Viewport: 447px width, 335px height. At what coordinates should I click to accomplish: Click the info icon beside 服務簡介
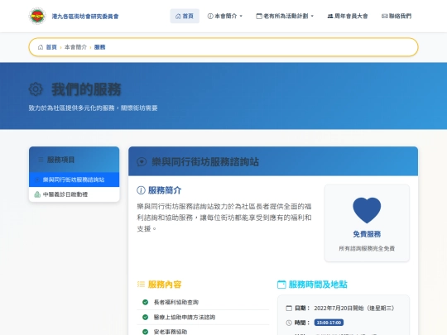pos(141,190)
